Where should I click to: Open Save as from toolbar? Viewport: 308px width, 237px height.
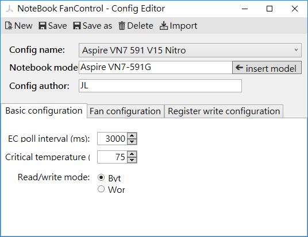click(93, 26)
